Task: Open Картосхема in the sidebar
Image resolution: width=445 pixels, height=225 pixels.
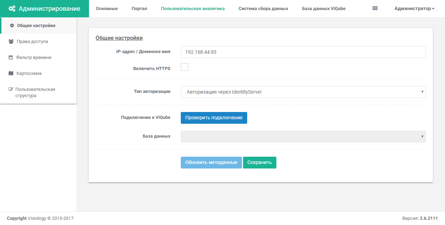Action: click(38, 73)
